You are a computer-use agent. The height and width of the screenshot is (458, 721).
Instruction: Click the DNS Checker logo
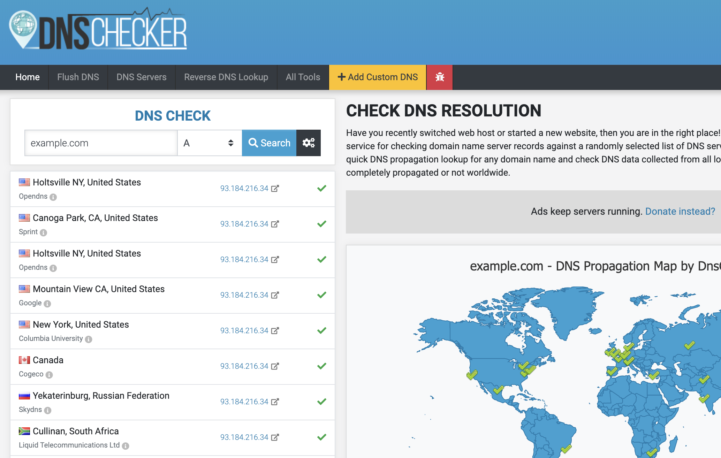(98, 29)
